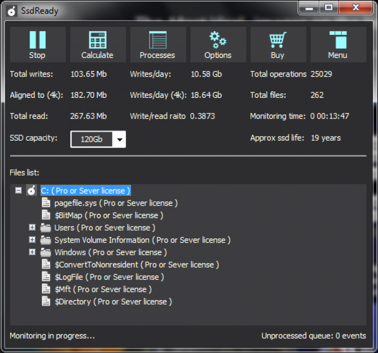Screen dimensions: 378x353
Task: Click the Stop monitoring button
Action: coord(38,45)
